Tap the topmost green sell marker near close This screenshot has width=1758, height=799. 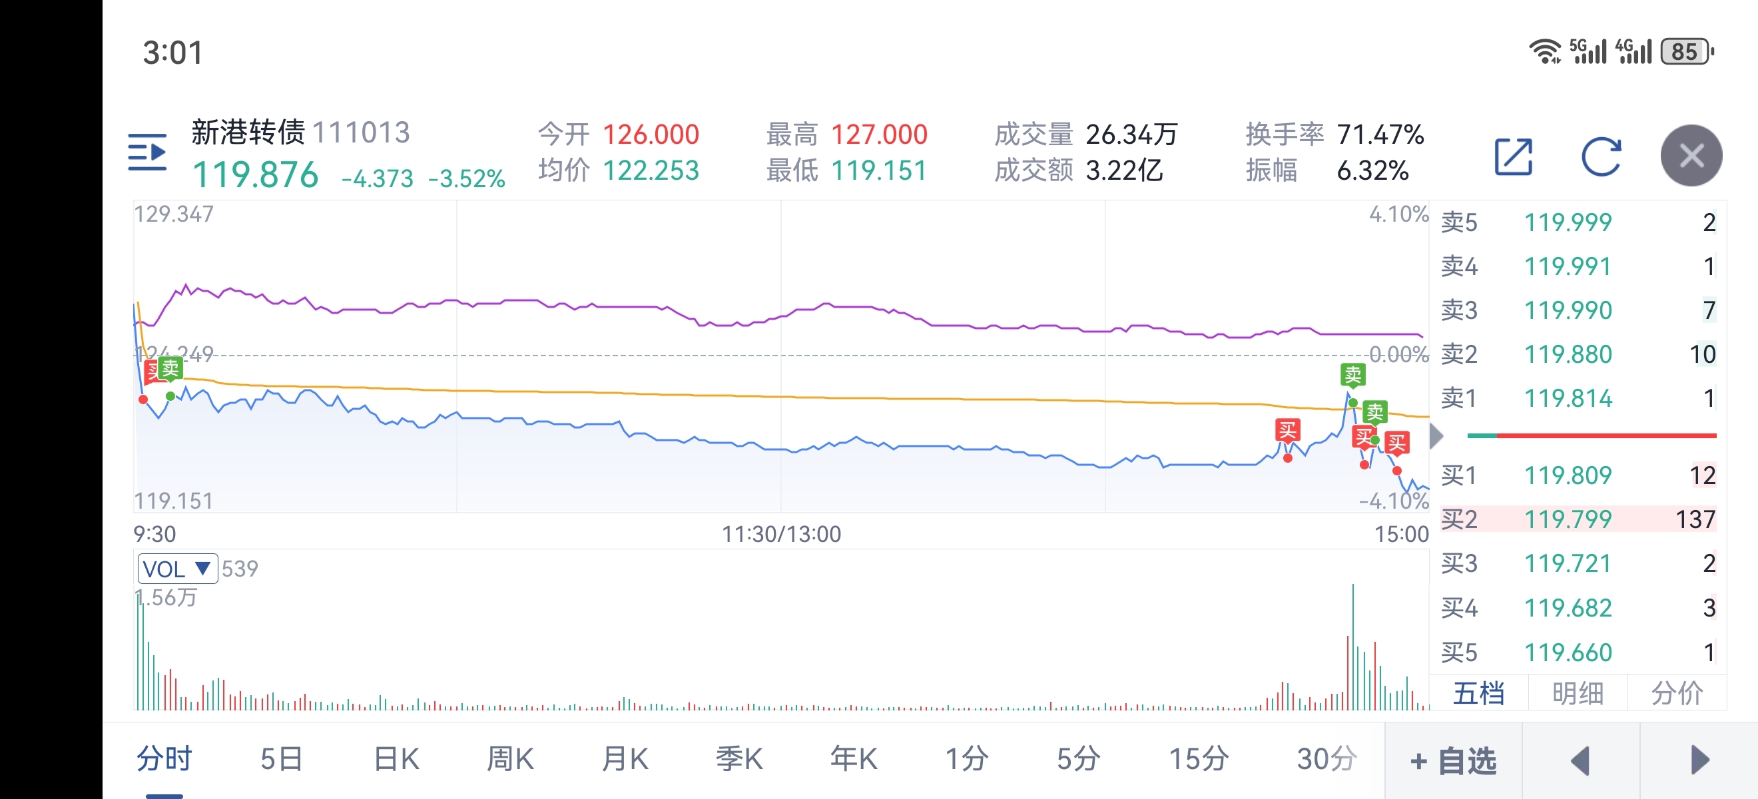click(1352, 374)
